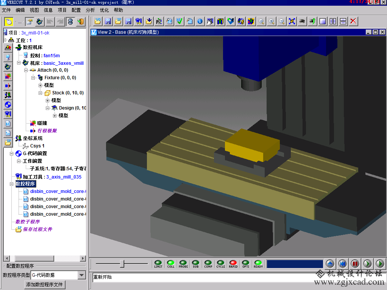The height and width of the screenshot is (290, 387).
Task: Open the 视图 menu
Action: coord(34,10)
